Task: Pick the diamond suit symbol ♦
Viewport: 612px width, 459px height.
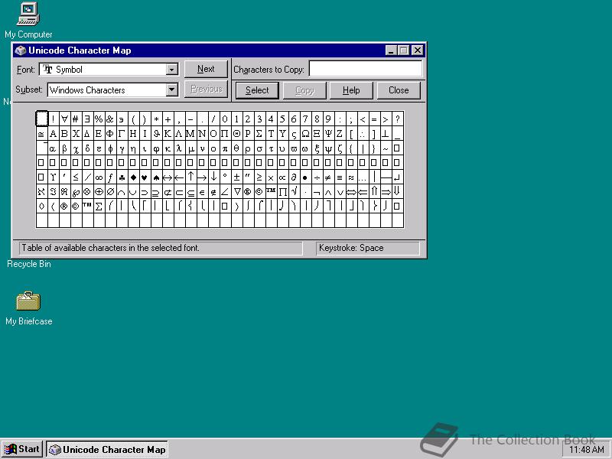Action: pyautogui.click(x=133, y=177)
